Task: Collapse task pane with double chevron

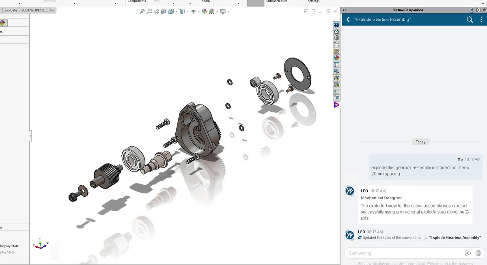Action: pos(344,10)
